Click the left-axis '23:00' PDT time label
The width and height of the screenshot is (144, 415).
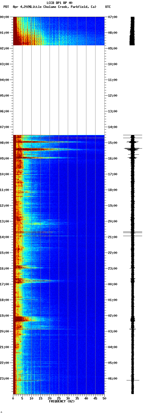[5, 379]
